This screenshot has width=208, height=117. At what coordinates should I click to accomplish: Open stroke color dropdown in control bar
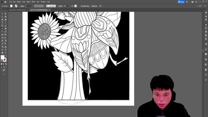18,6
